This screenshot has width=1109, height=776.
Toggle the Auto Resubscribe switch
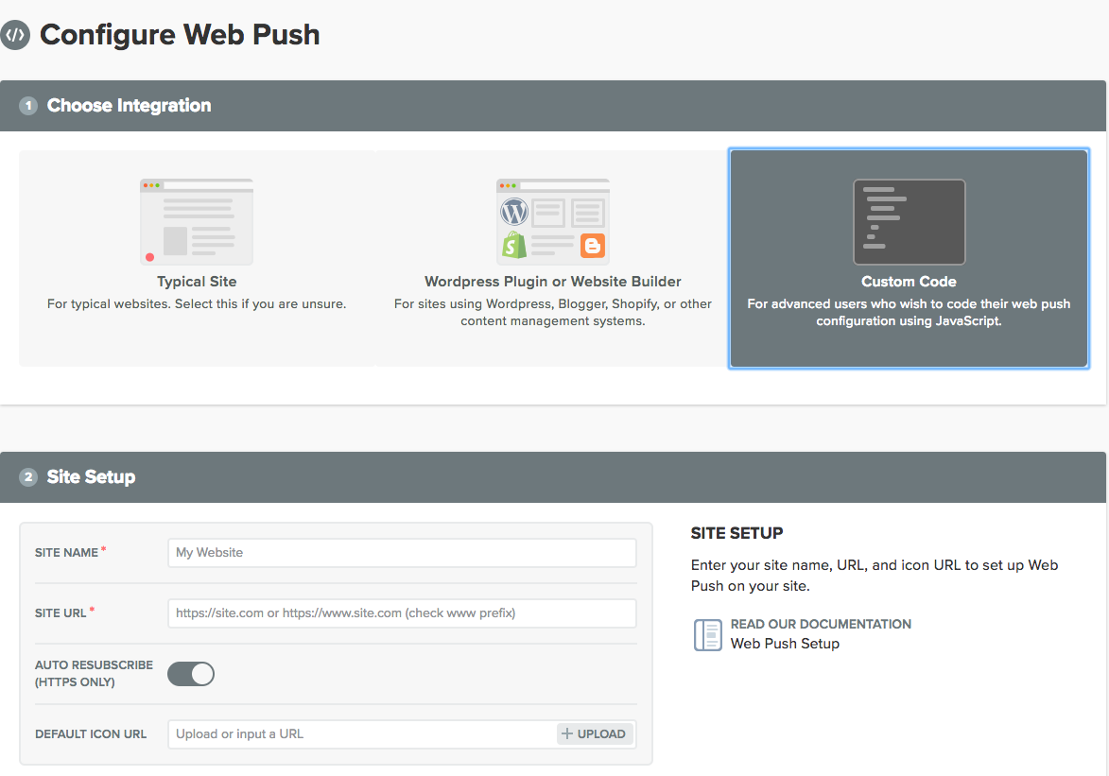(191, 674)
